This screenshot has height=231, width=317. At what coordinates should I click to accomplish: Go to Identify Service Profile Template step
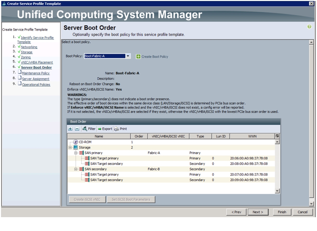(x=35, y=40)
